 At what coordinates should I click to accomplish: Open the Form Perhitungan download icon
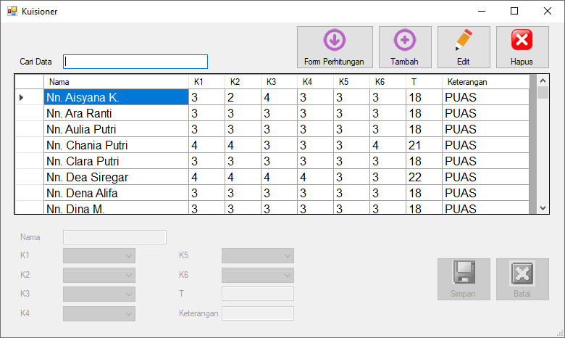[334, 40]
